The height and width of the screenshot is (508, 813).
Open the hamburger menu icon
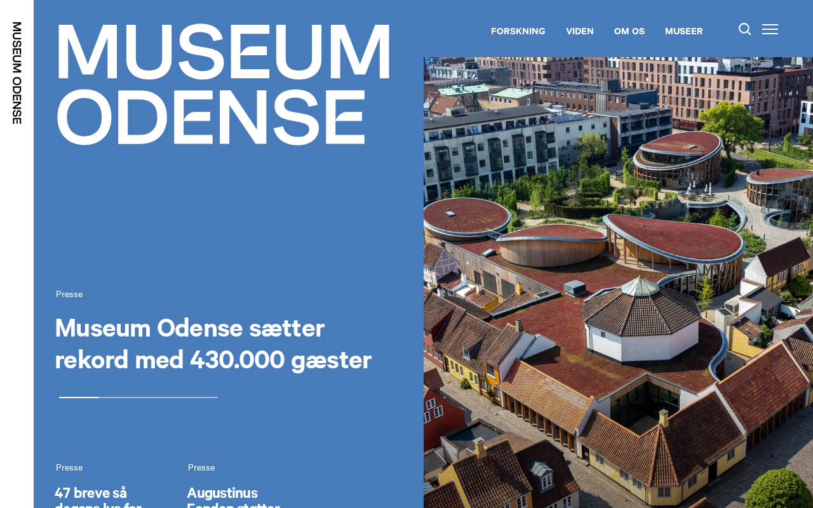[x=770, y=29]
